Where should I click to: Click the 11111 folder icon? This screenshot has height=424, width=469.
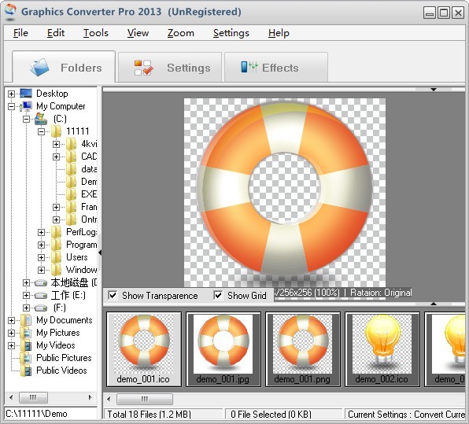pos(56,131)
